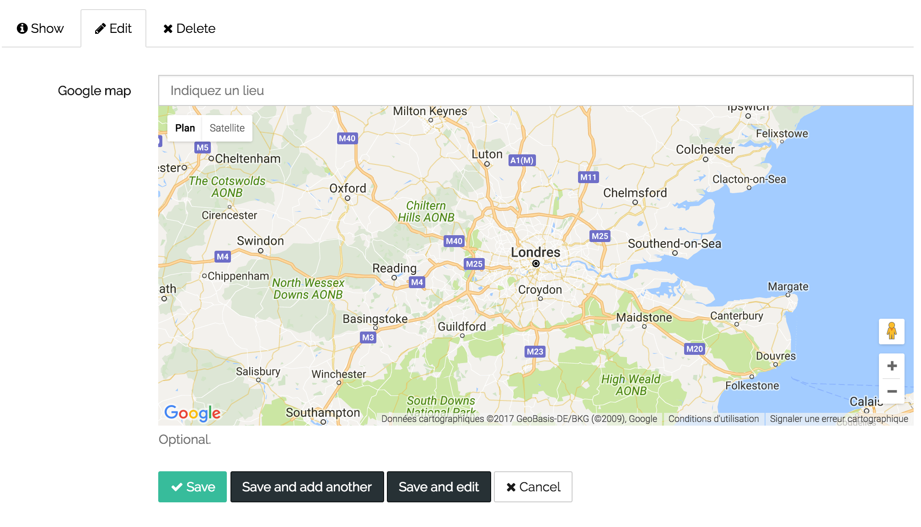921x527 pixels.
Task: Click the Folkestone label on map
Action: coord(752,385)
